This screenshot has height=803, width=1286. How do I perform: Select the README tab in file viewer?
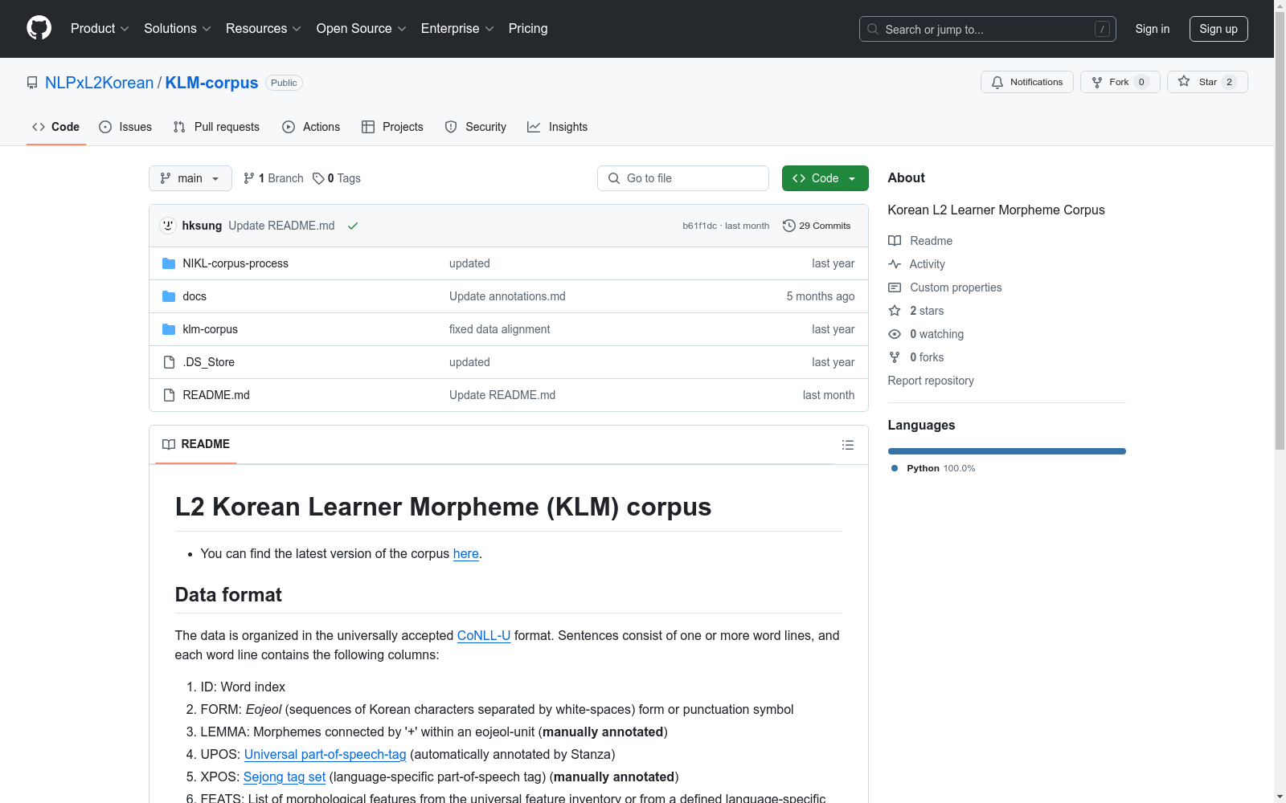pyautogui.click(x=196, y=444)
